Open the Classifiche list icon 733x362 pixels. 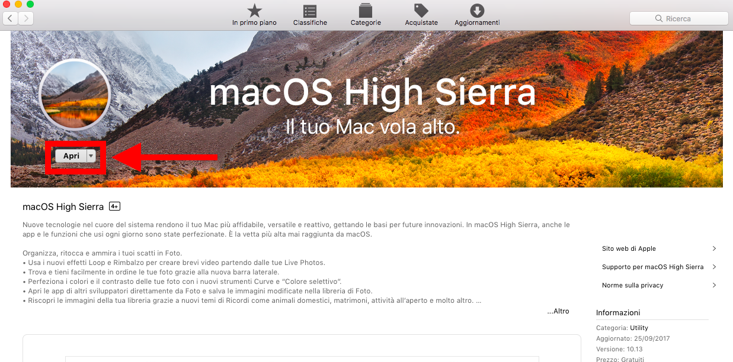pos(309,11)
